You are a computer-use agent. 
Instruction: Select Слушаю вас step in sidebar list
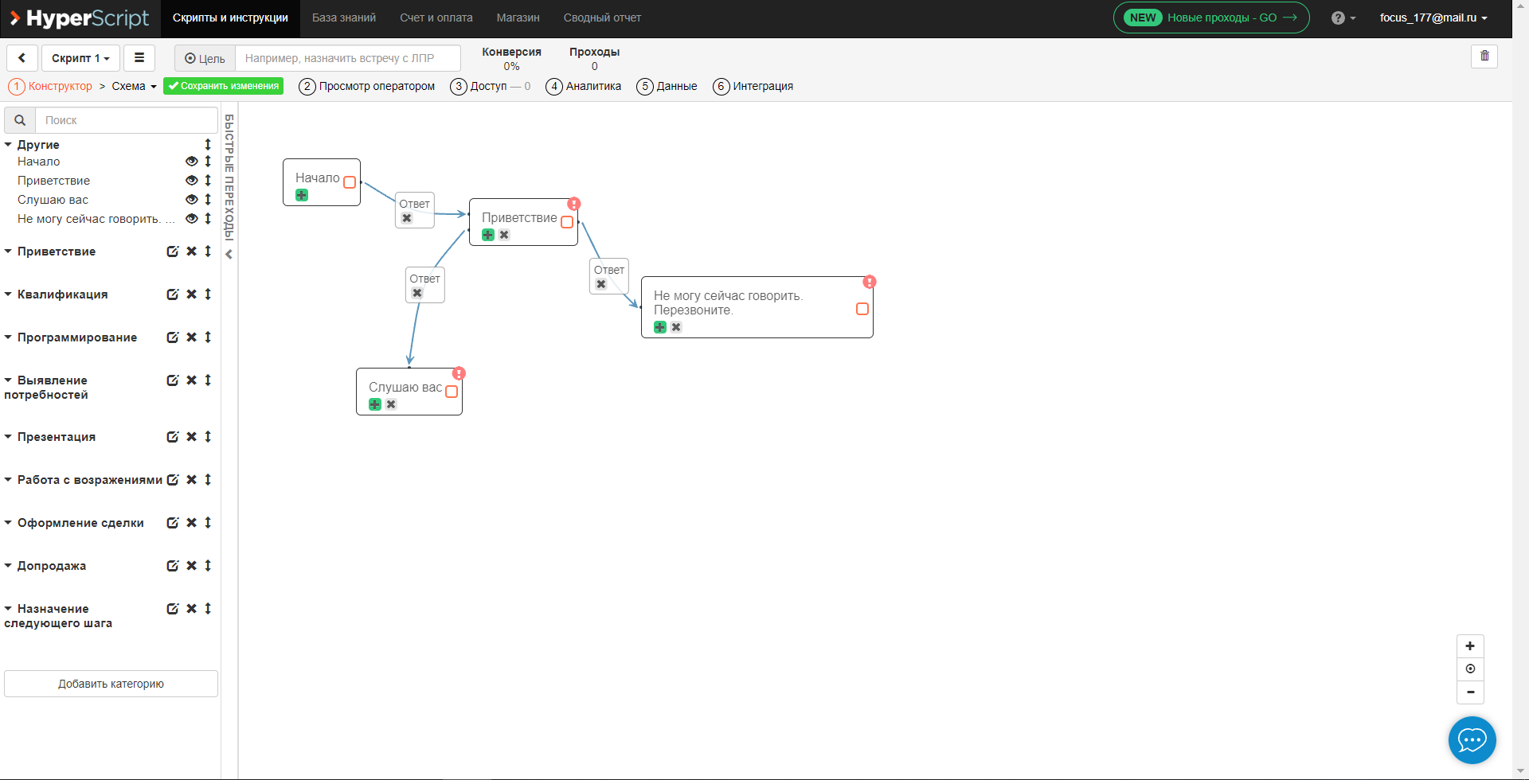tap(53, 200)
